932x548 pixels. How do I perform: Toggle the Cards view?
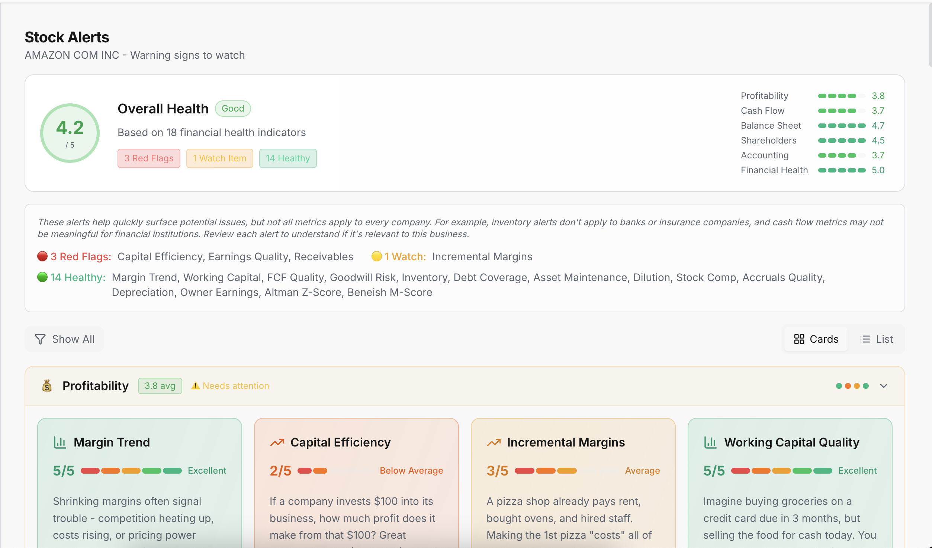point(815,339)
